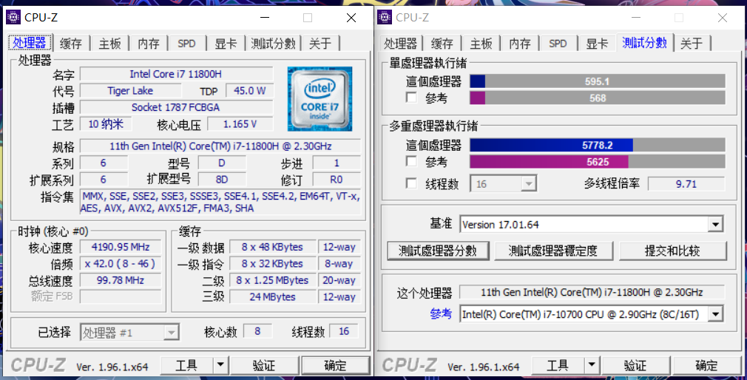Click active 測試分數 tab in right window
Image resolution: width=747 pixels, height=380 pixels.
[x=645, y=43]
